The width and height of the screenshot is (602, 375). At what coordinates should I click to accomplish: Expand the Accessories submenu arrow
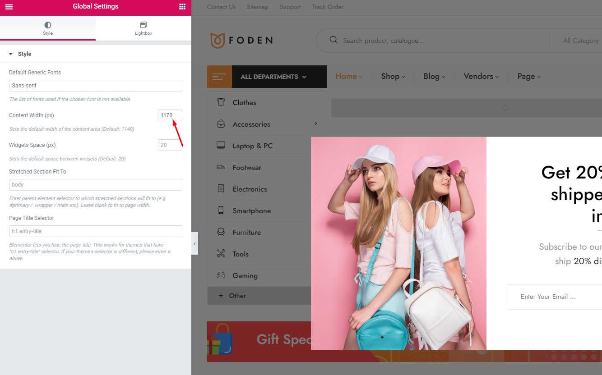click(x=315, y=123)
